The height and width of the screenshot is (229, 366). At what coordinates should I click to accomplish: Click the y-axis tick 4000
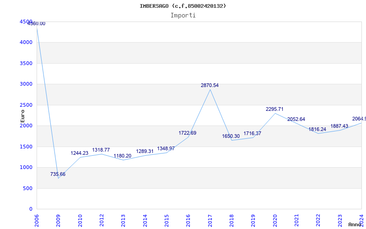click(x=26, y=43)
